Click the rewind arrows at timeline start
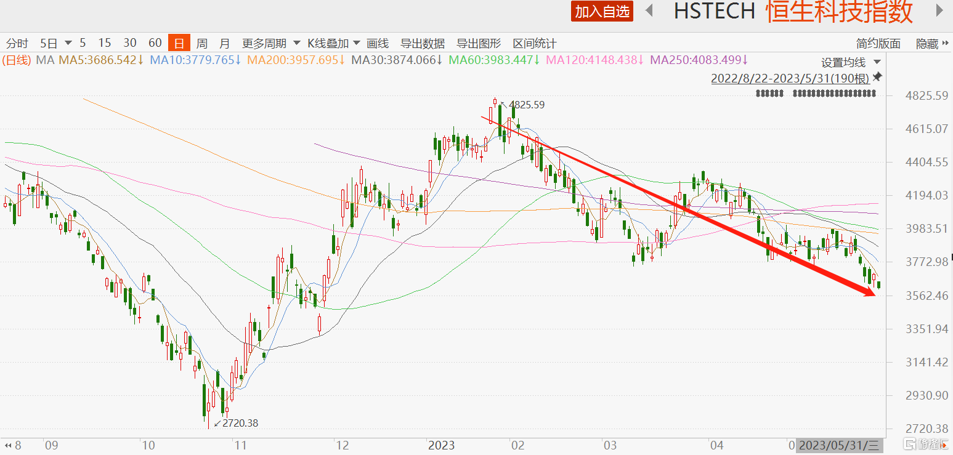Image resolution: width=953 pixels, height=455 pixels. click(x=7, y=445)
